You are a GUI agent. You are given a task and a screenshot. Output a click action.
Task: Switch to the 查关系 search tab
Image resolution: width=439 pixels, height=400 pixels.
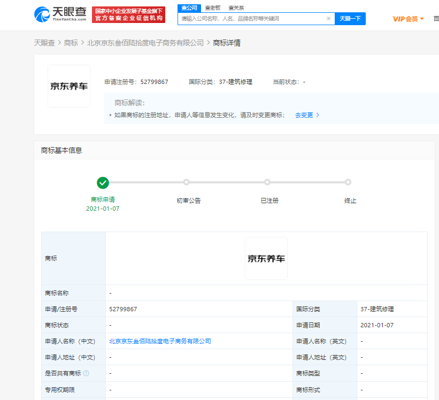[236, 8]
